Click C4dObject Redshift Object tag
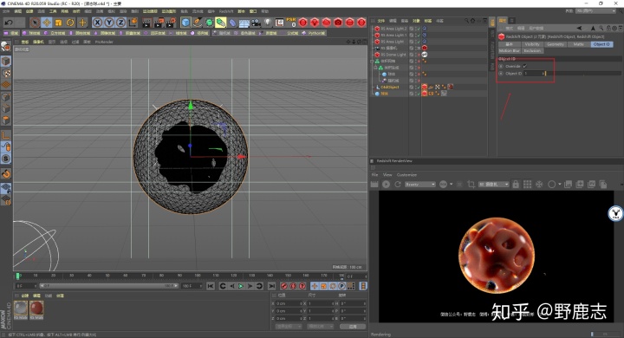Screen dimensions: 624x338 pyautogui.click(x=425, y=87)
